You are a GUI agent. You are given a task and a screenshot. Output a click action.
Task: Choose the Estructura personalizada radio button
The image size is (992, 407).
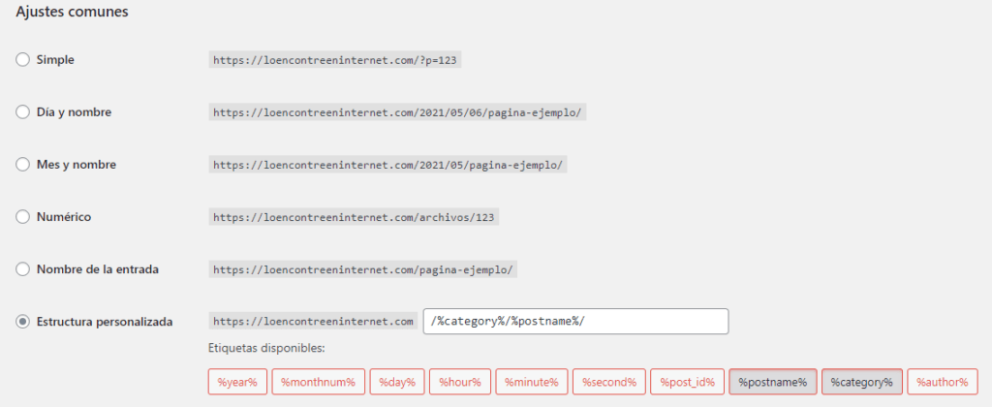23,322
